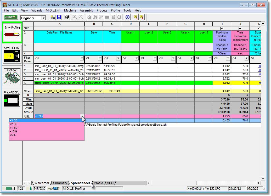Select the Reflow sidebar icon

tap(12, 77)
